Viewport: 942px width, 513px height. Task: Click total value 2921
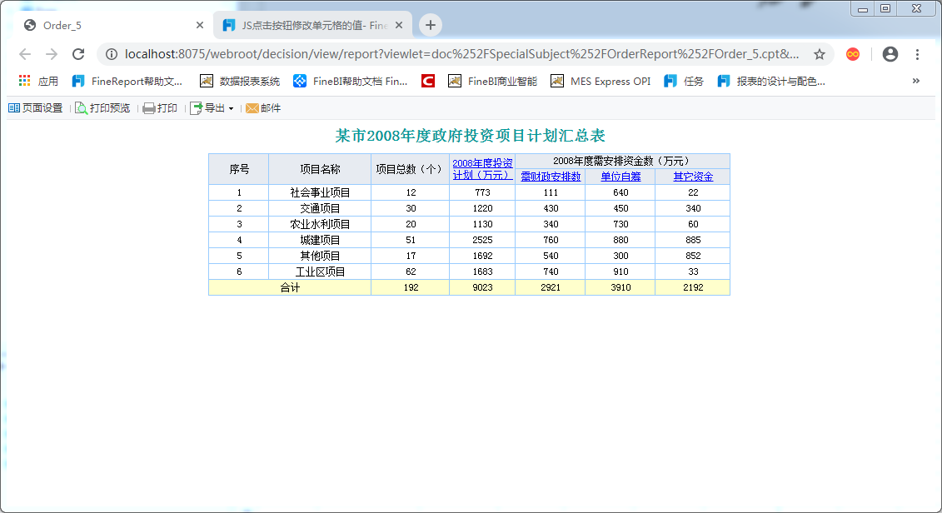tap(551, 288)
